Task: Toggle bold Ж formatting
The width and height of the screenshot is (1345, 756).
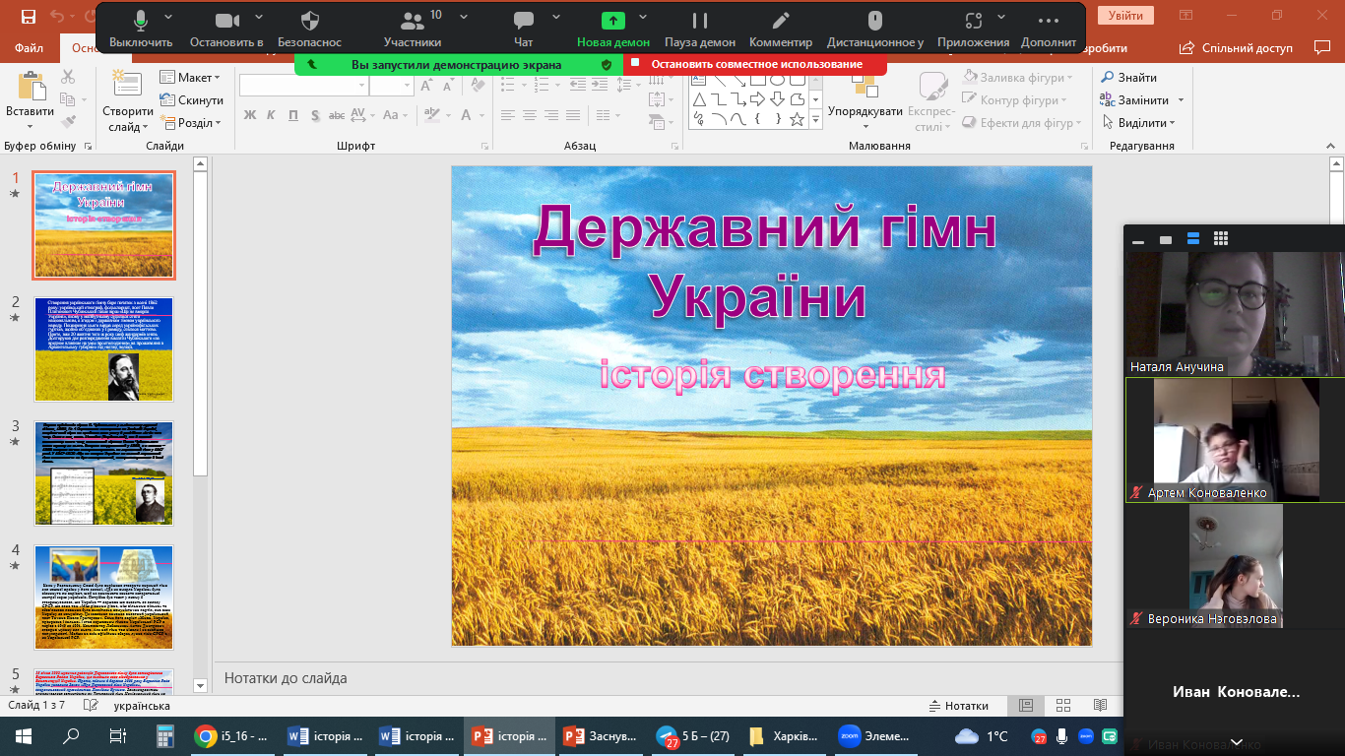Action: (249, 115)
